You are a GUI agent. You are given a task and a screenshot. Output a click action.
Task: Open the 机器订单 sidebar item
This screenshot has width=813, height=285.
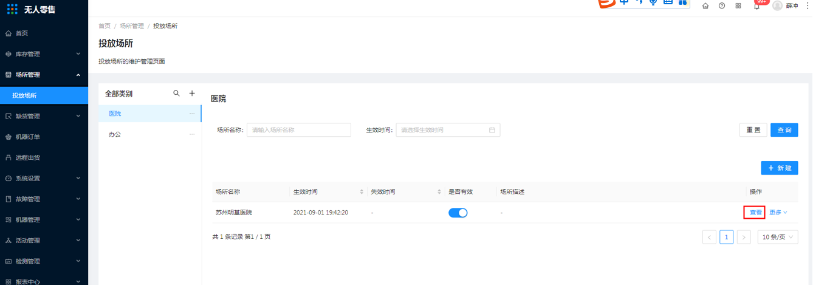point(44,137)
